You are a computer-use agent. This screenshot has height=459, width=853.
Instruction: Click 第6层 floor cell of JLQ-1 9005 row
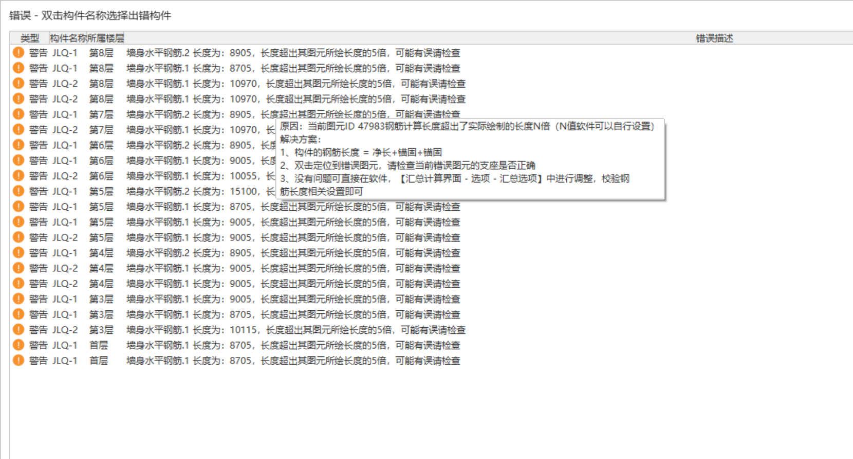(x=101, y=161)
